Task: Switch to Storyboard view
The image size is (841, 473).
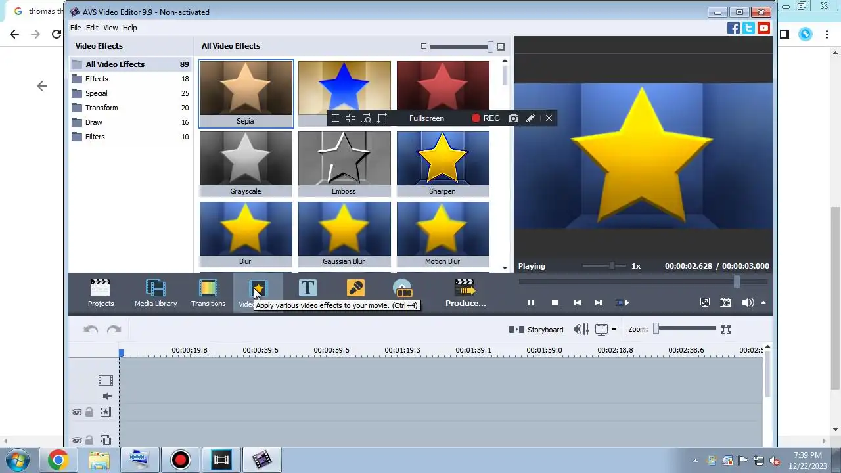Action: 536,330
